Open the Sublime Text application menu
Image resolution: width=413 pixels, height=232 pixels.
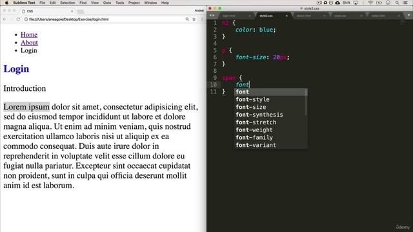tap(24, 3)
